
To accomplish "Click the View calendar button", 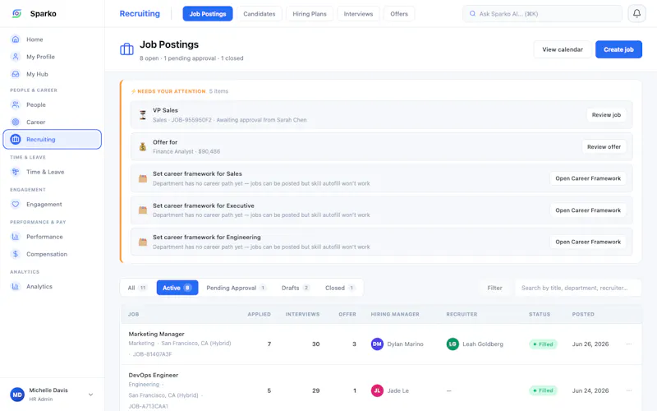I will (563, 49).
